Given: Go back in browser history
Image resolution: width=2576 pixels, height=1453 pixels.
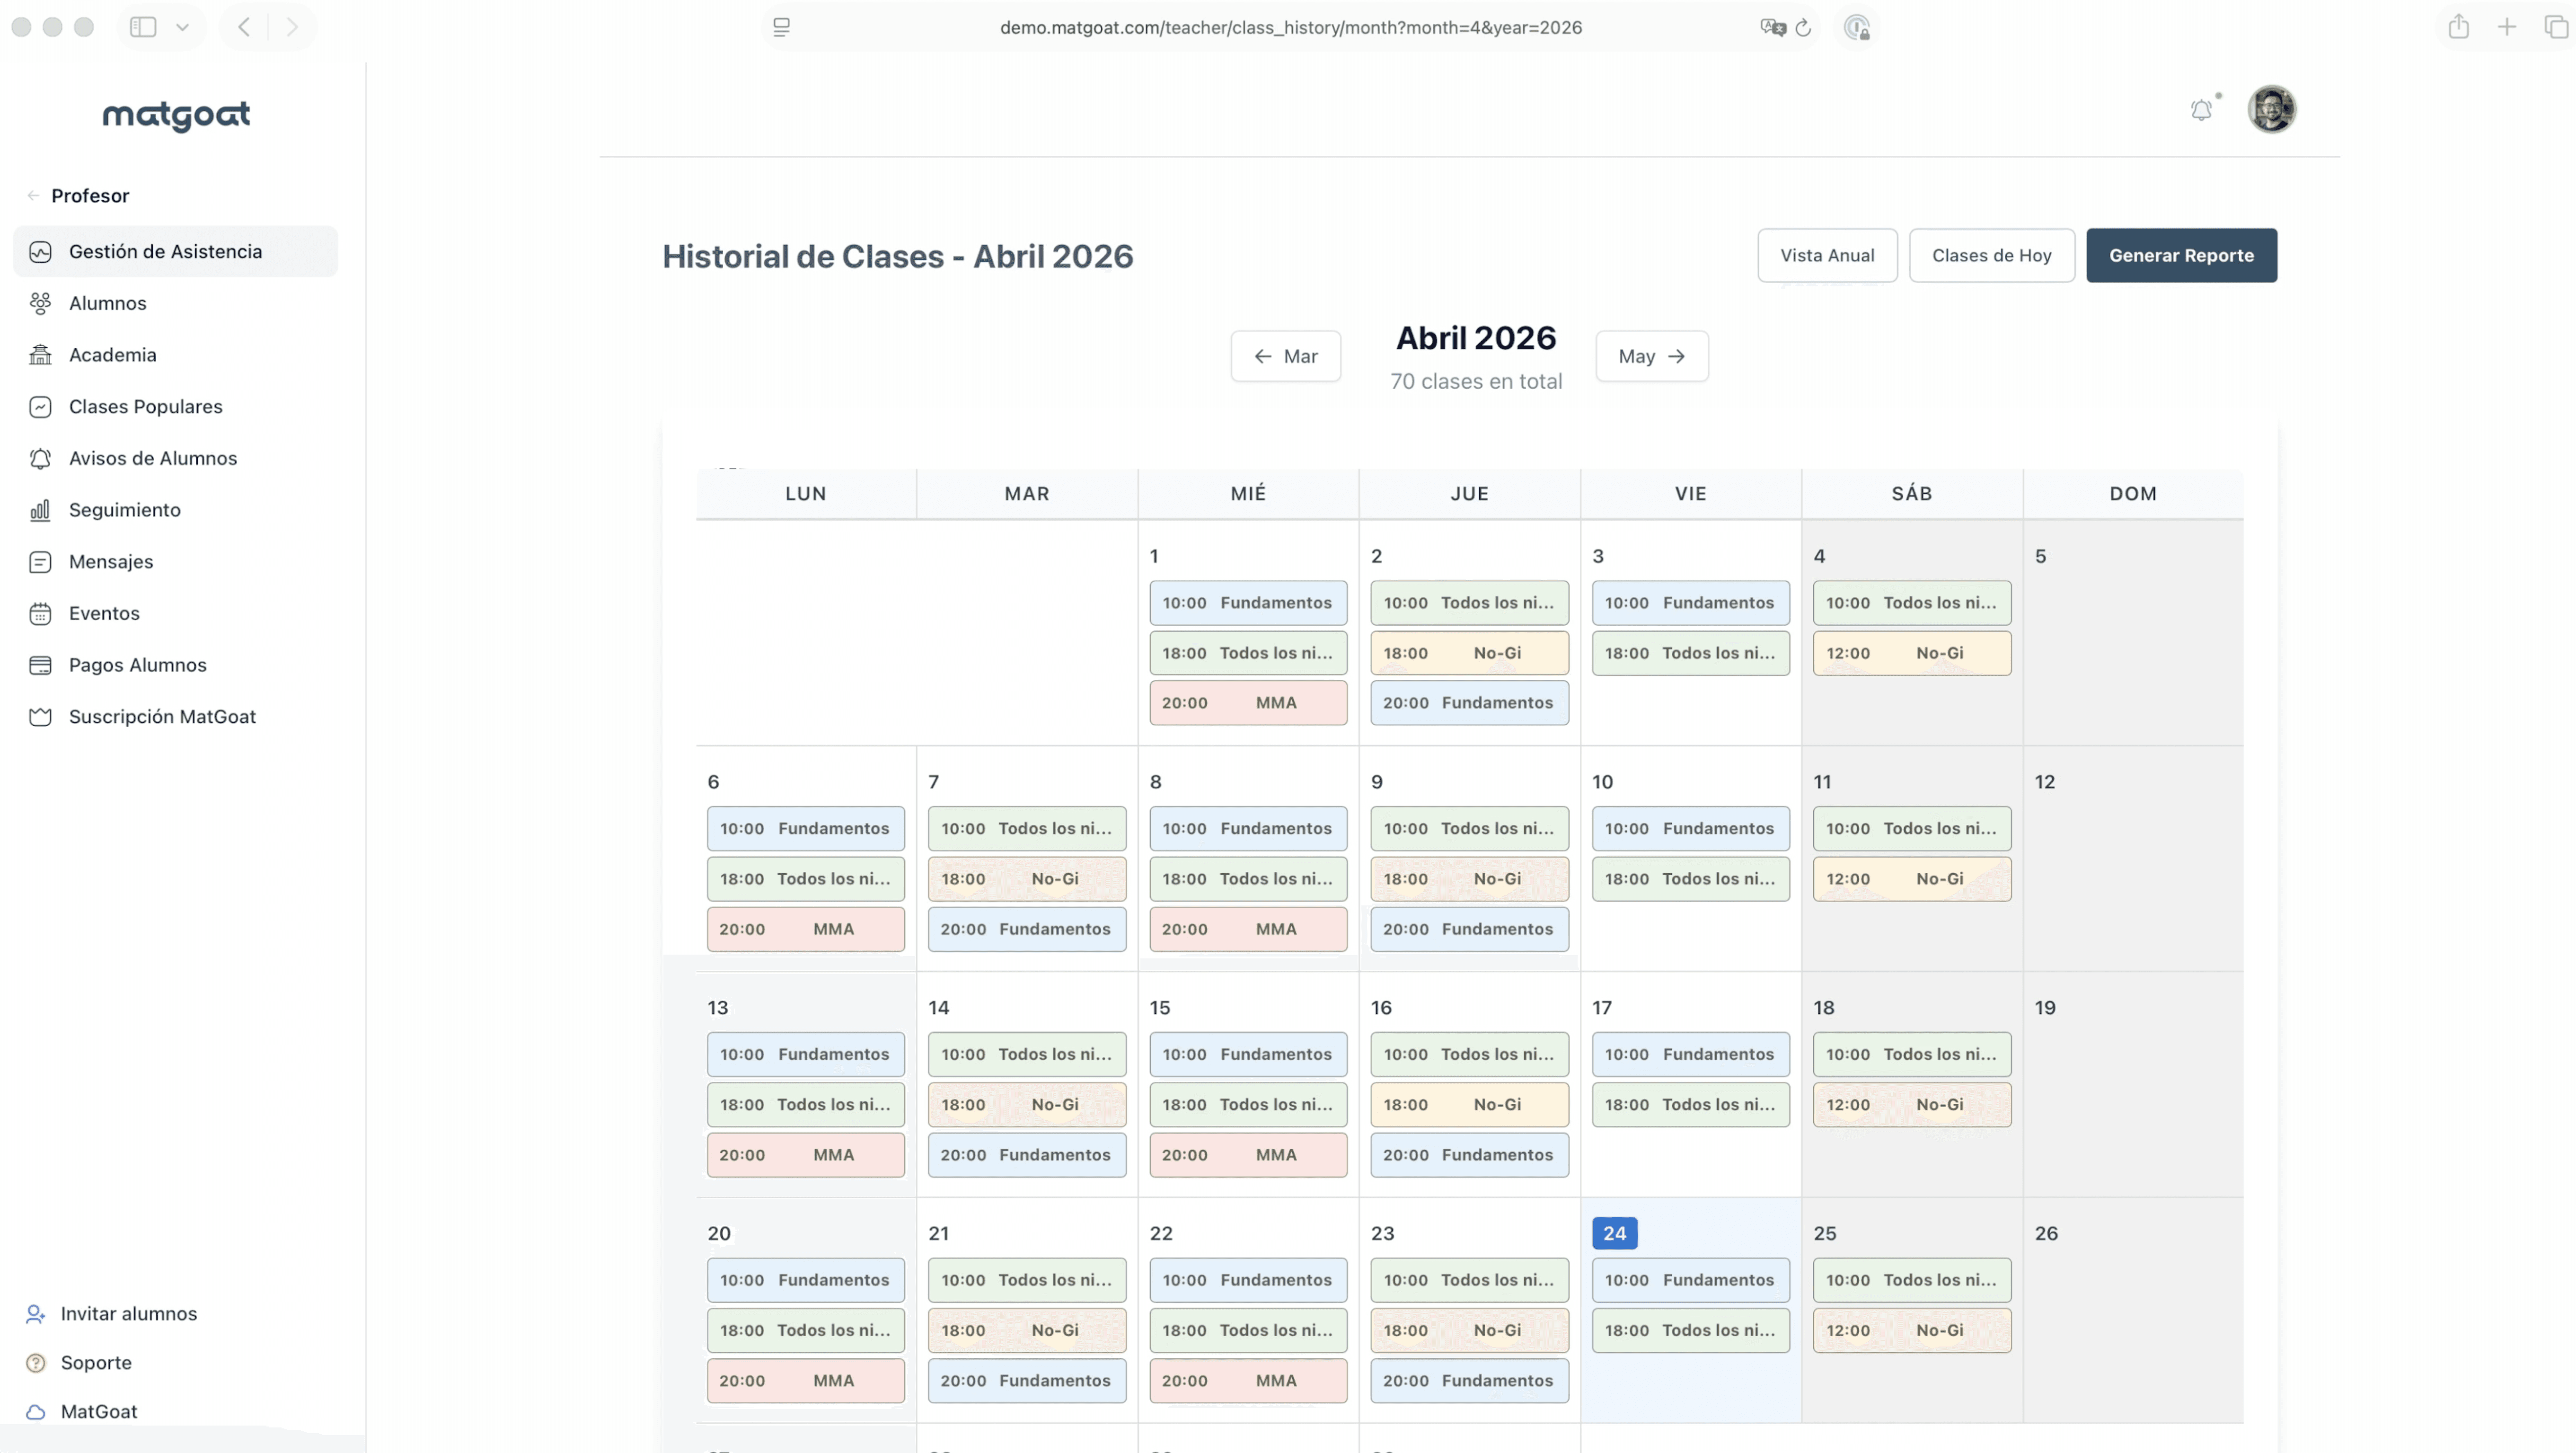Looking at the screenshot, I should 244,27.
